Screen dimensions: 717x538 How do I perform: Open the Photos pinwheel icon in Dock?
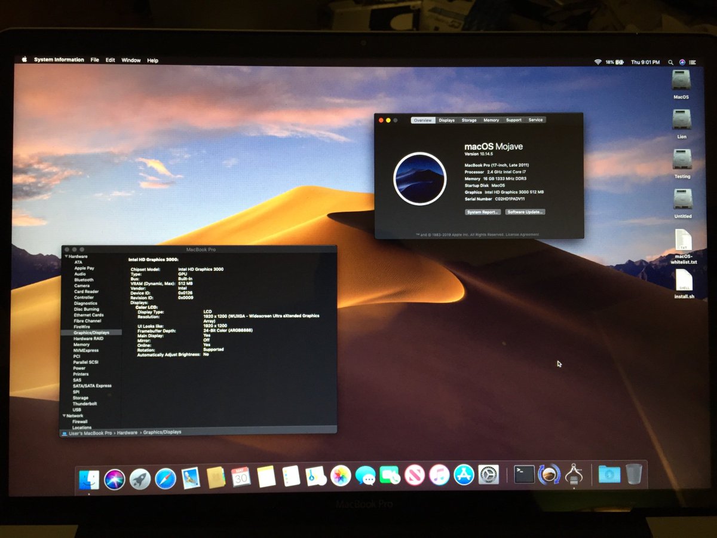coord(341,476)
